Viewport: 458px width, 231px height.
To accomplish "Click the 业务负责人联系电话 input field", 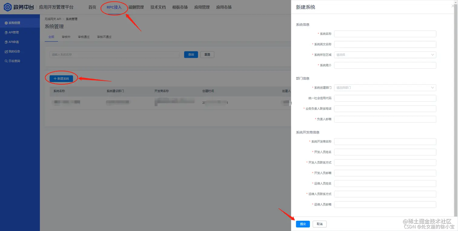I will click(x=385, y=109).
